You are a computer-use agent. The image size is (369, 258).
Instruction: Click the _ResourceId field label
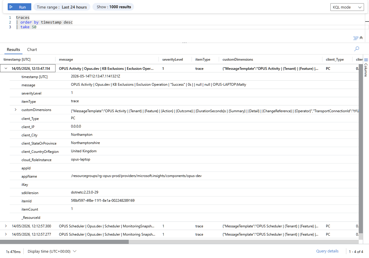tap(31, 217)
